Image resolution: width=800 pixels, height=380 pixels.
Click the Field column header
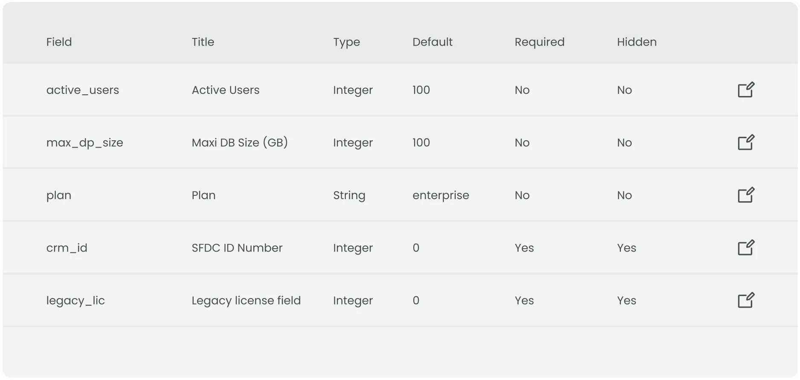click(59, 42)
